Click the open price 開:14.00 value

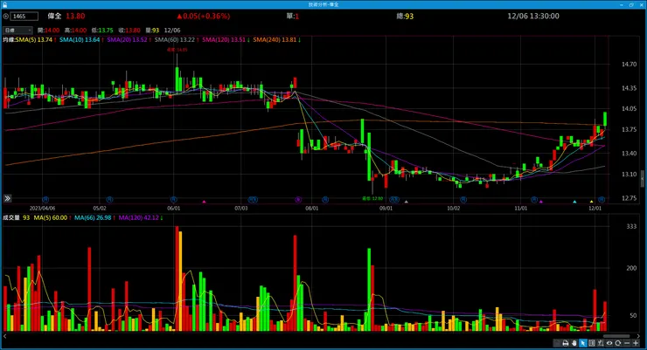49,31
